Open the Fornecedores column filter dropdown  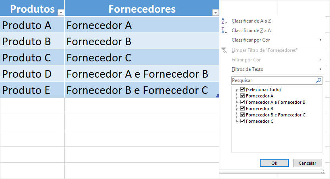tap(215, 13)
